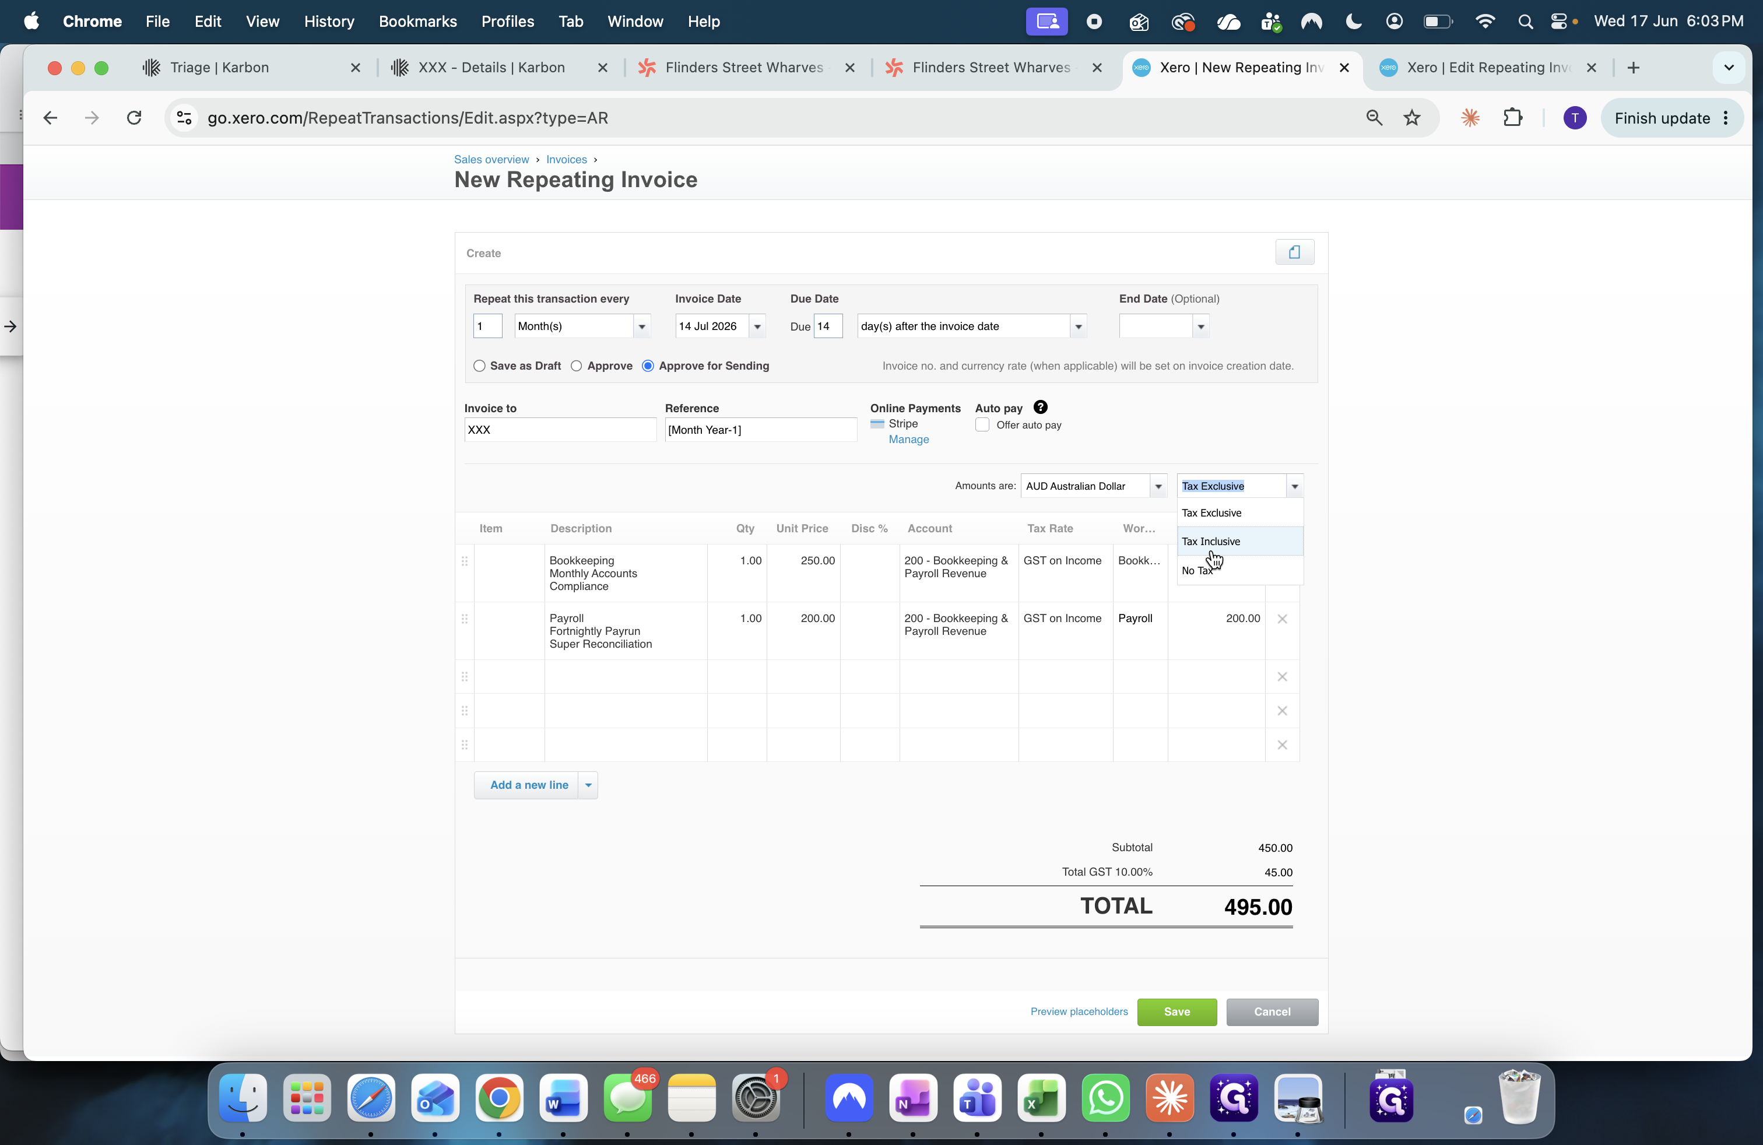Go back to the previous page

[50, 118]
